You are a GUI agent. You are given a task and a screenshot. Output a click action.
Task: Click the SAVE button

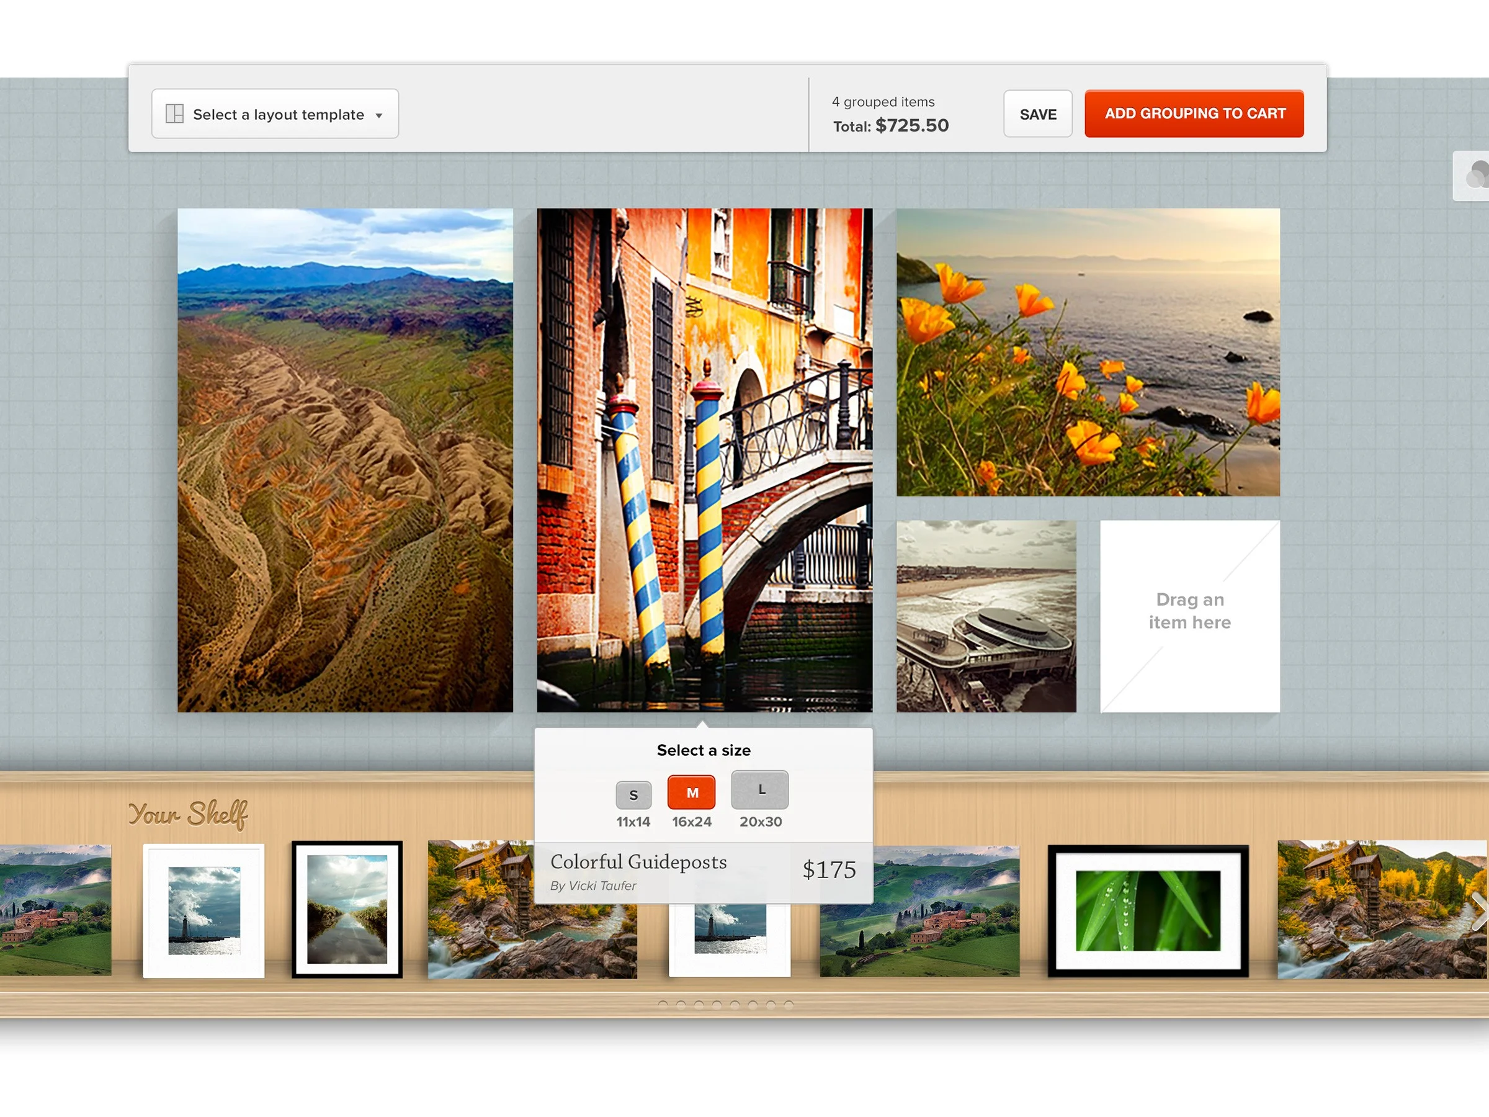click(x=1037, y=114)
